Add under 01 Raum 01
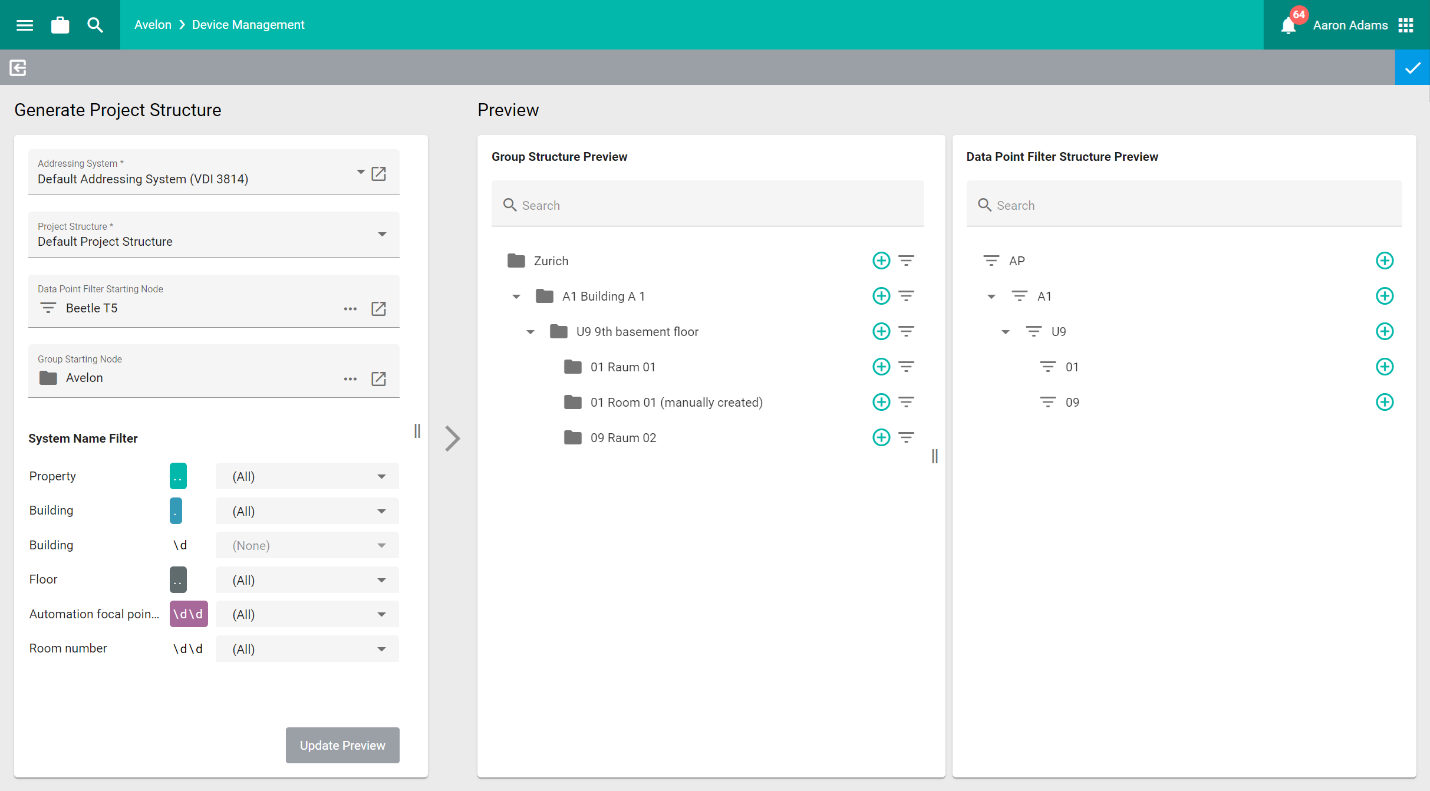This screenshot has height=791, width=1430. 881,367
